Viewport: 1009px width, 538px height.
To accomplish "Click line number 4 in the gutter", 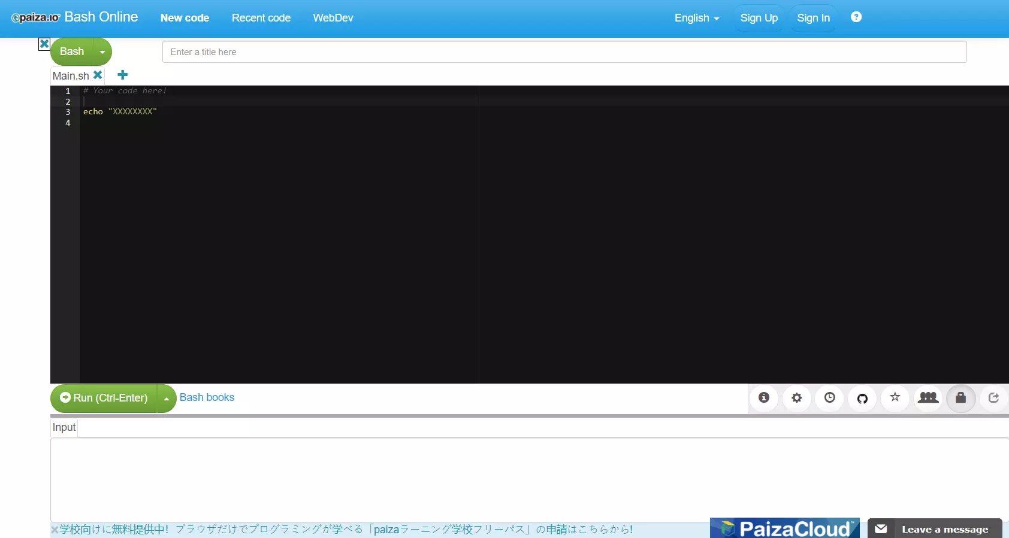I will 68,123.
